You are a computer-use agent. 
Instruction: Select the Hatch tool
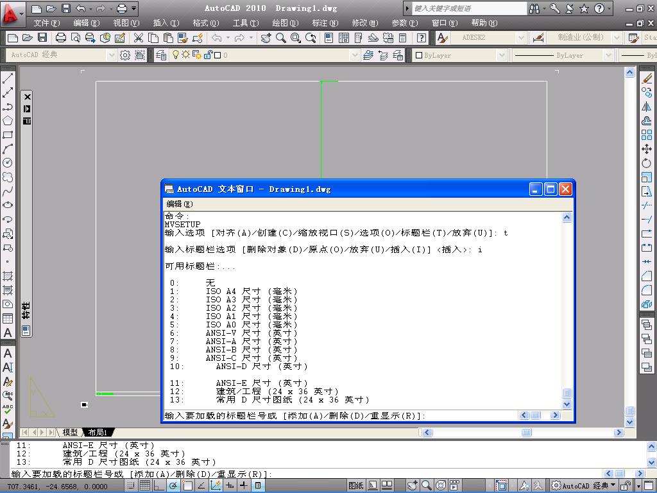8,276
